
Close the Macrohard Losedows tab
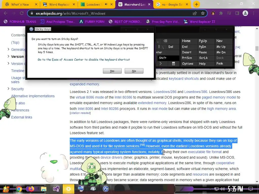(149, 5)
